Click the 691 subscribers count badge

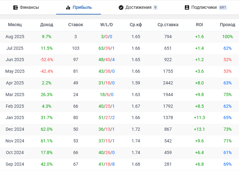(x=223, y=8)
